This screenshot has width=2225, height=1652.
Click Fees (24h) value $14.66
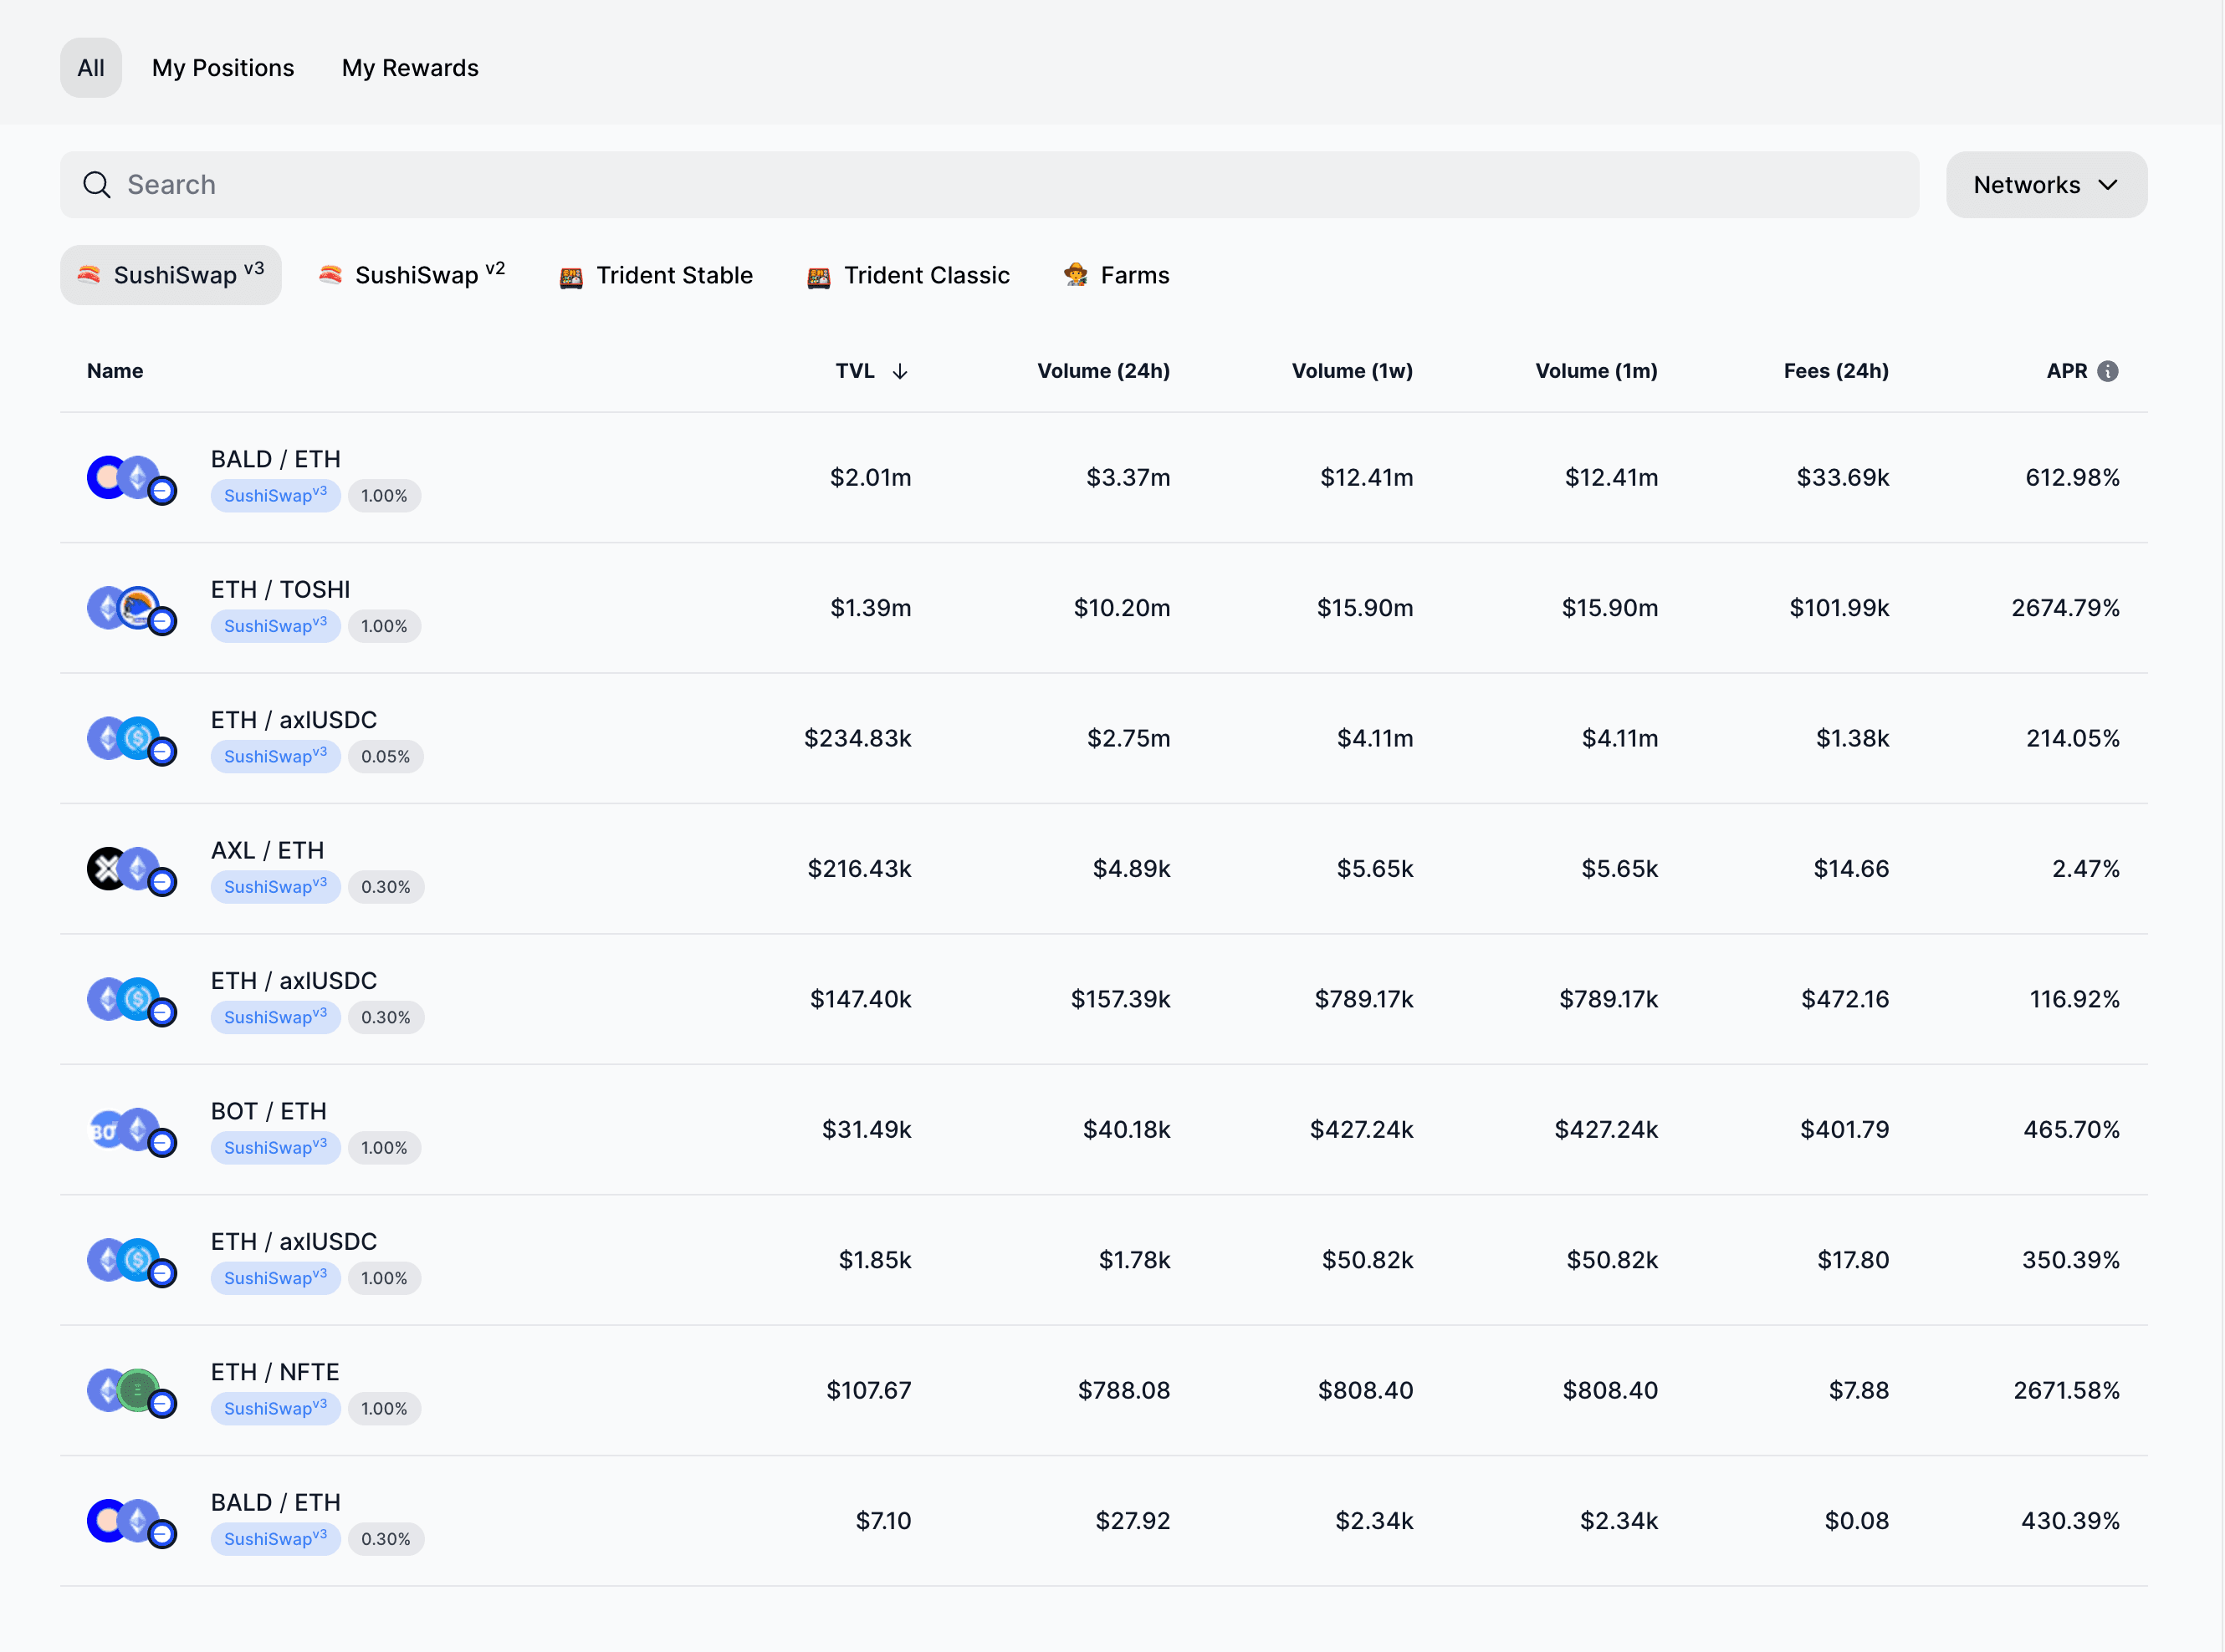1851,869
